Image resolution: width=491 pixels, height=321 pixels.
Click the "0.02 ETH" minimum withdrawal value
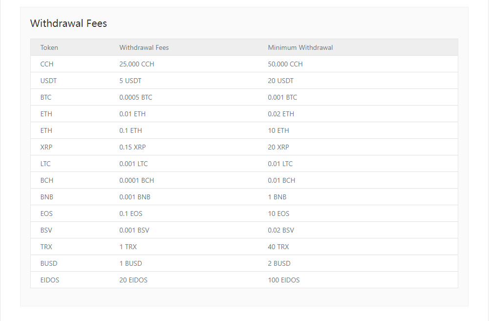coord(281,114)
